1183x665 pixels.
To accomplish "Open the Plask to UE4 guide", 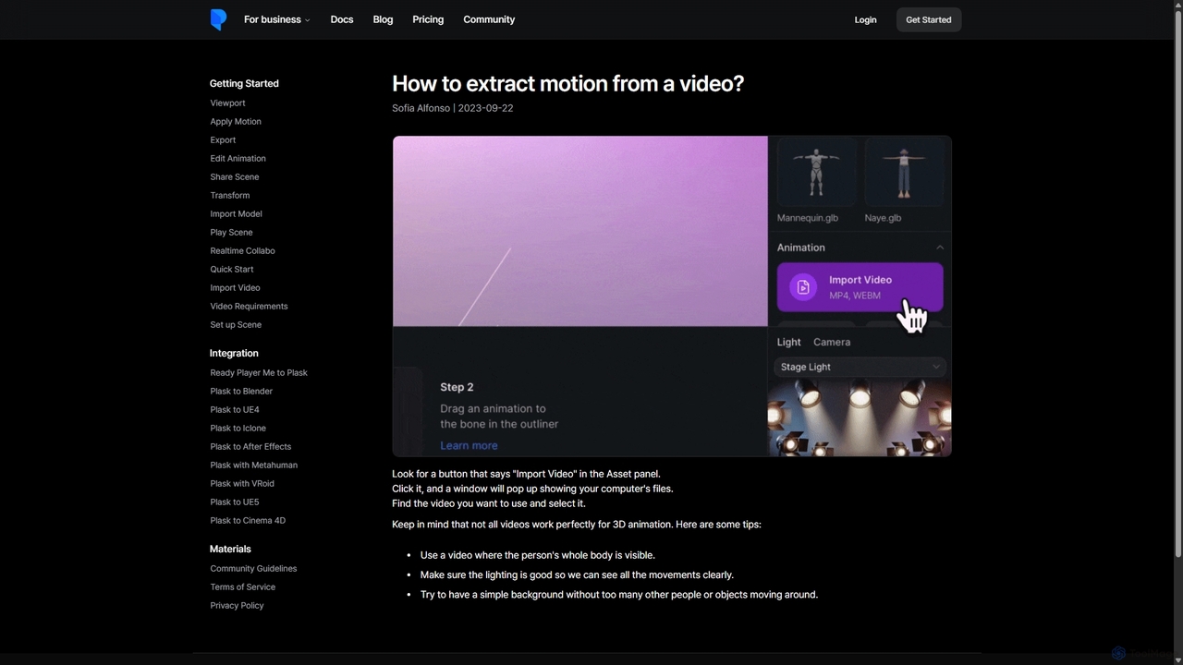I will [x=235, y=410].
